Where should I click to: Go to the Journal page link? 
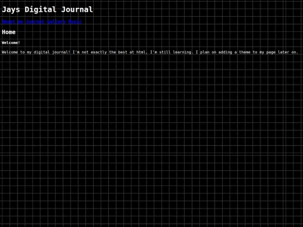click(35, 22)
